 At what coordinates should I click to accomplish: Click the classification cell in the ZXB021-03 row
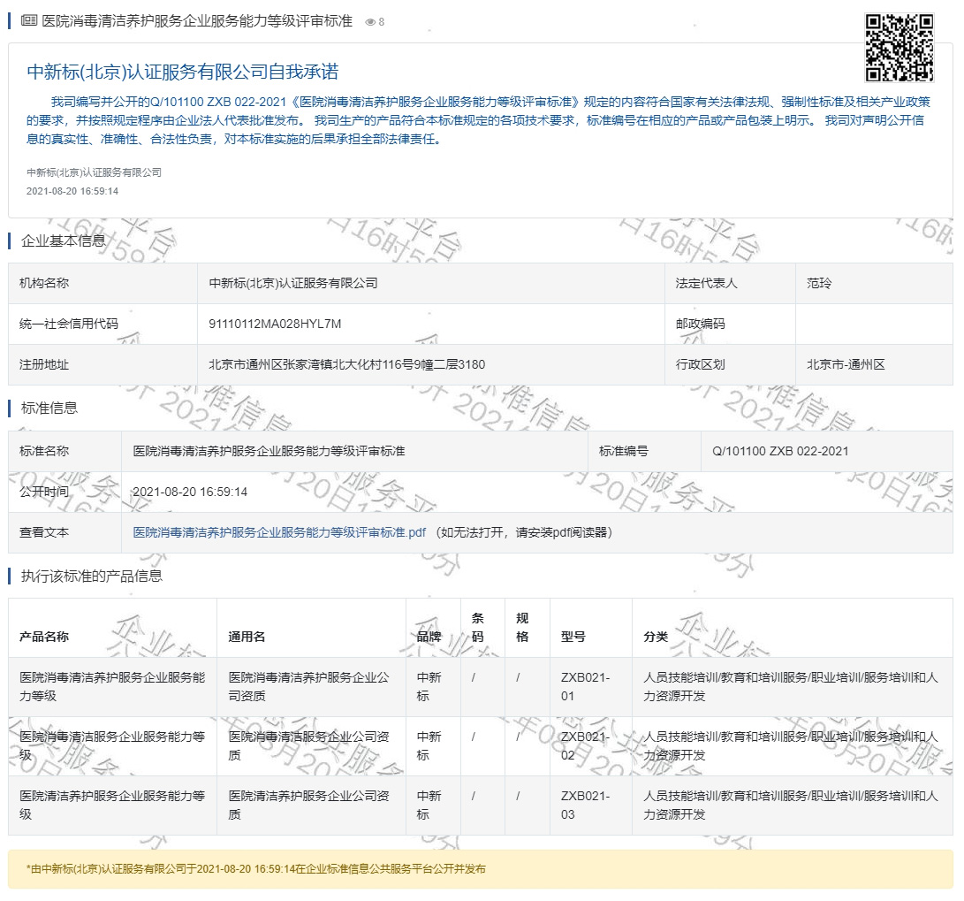click(x=791, y=805)
